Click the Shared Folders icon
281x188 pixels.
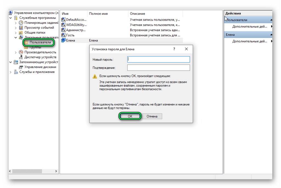pyautogui.click(x=21, y=32)
